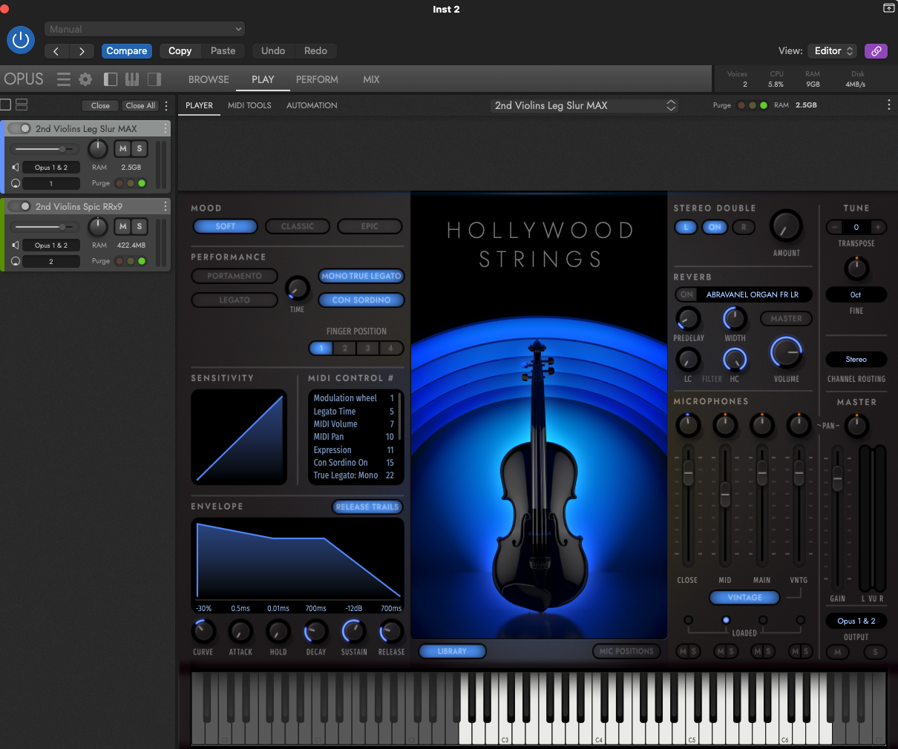Toggle the Reverb ON switch
The width and height of the screenshot is (898, 749).
tap(686, 294)
